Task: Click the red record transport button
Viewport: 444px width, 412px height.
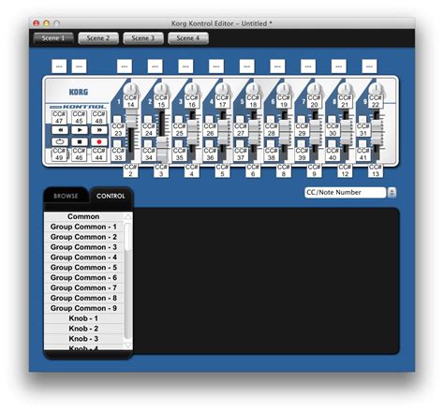Action: 99,141
